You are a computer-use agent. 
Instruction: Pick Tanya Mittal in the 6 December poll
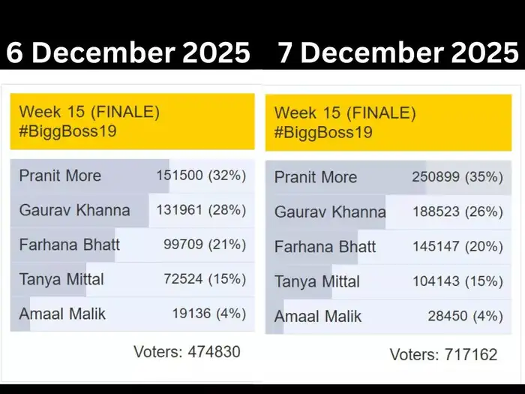click(61, 279)
